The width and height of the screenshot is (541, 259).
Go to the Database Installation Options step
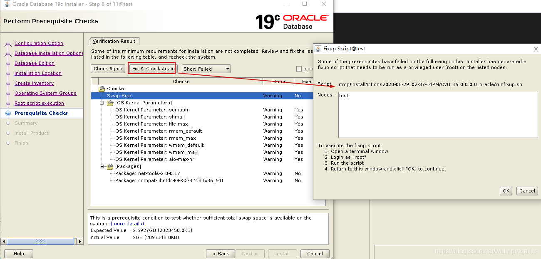49,53
